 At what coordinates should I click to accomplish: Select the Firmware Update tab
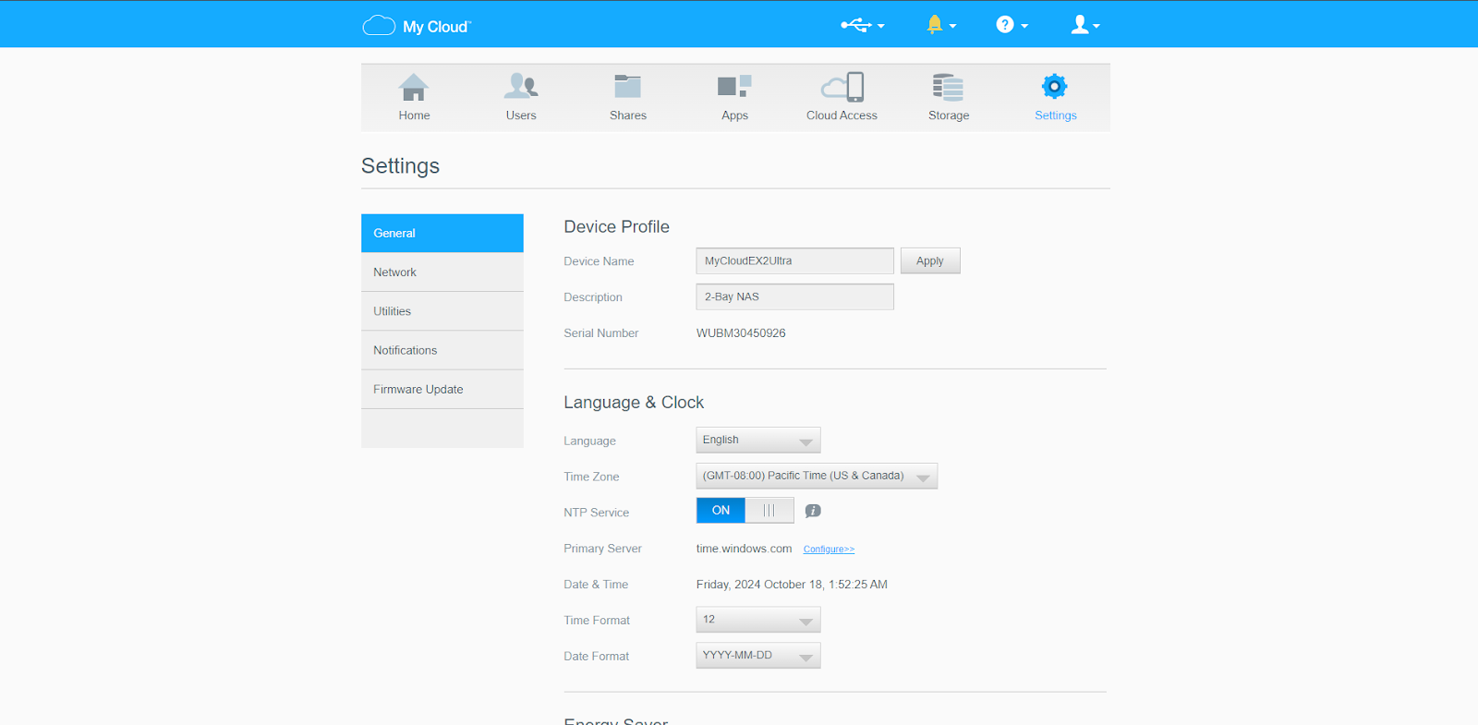pyautogui.click(x=442, y=390)
